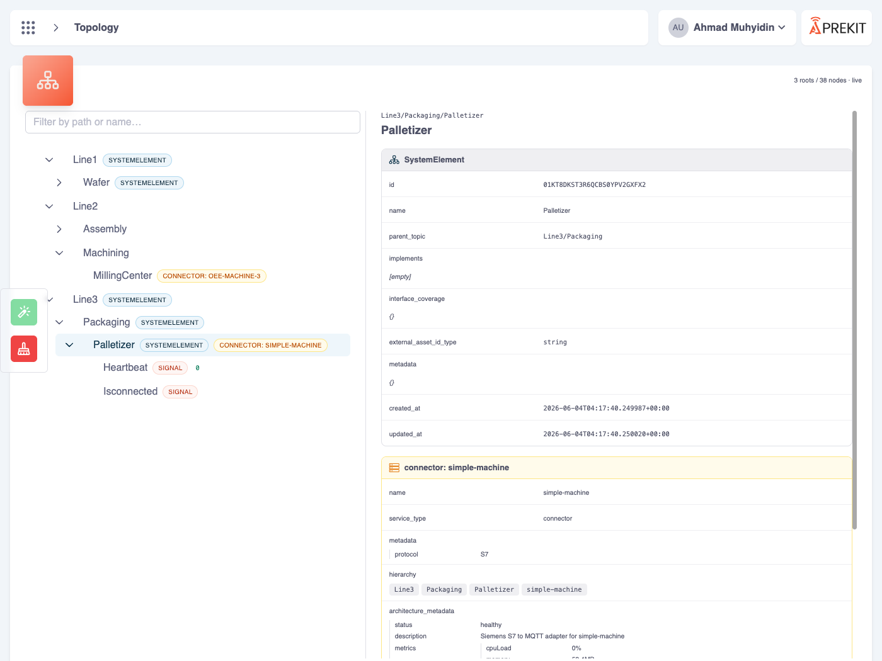This screenshot has height=661, width=882.
Task: Expand the Assembly tree node
Action: pos(59,229)
